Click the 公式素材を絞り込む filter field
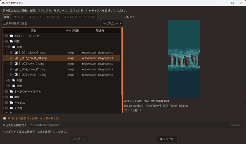The width and height of the screenshot is (246, 144). 51,23
